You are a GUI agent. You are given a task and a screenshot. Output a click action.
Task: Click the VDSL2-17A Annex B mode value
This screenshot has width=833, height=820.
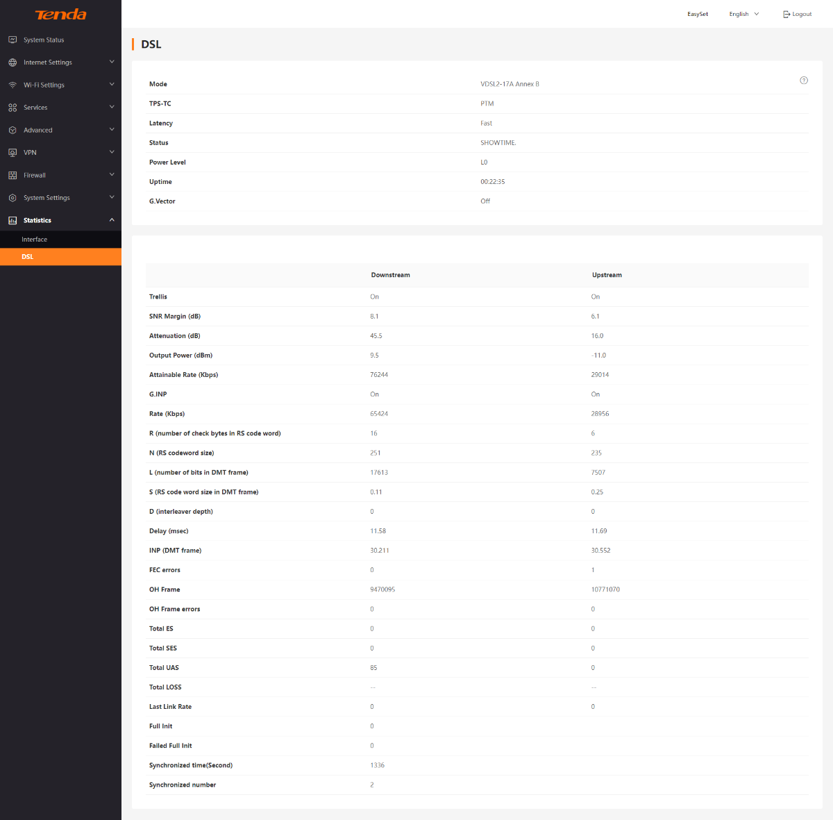[510, 84]
